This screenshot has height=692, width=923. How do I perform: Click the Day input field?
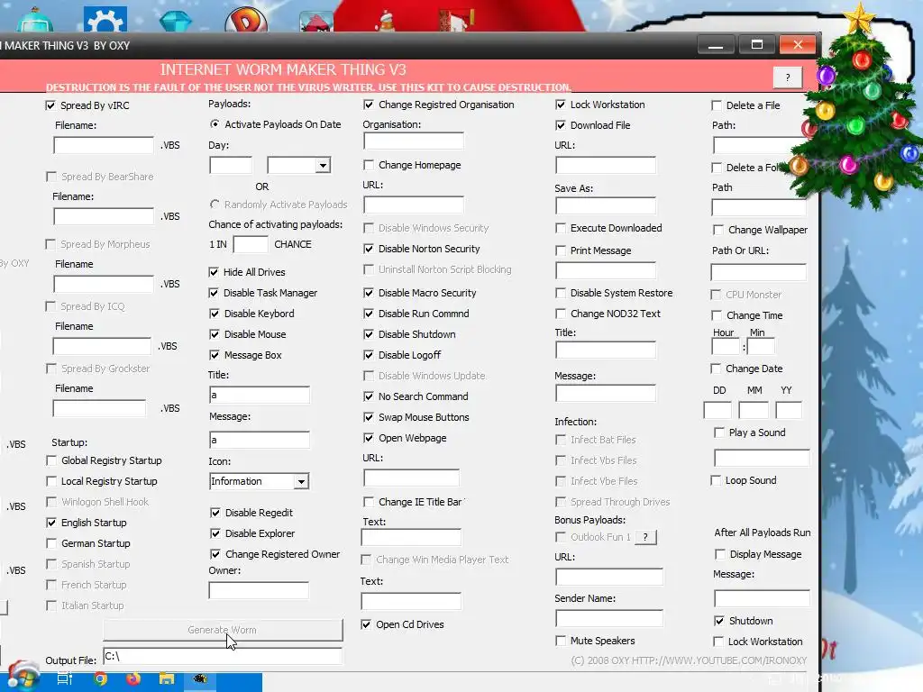coord(231,166)
